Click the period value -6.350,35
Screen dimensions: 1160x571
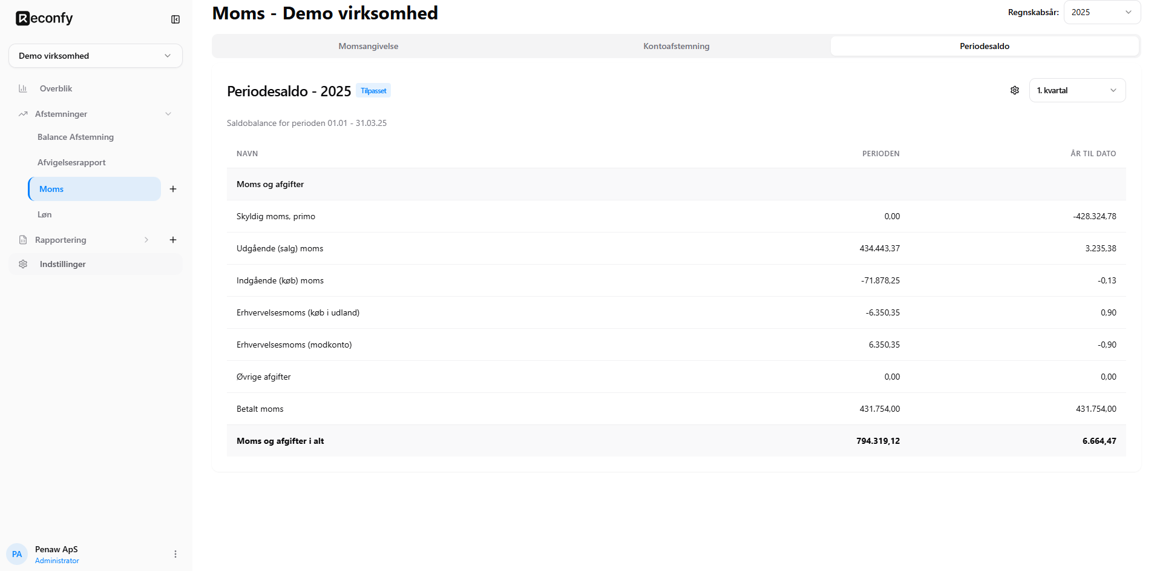(x=883, y=312)
